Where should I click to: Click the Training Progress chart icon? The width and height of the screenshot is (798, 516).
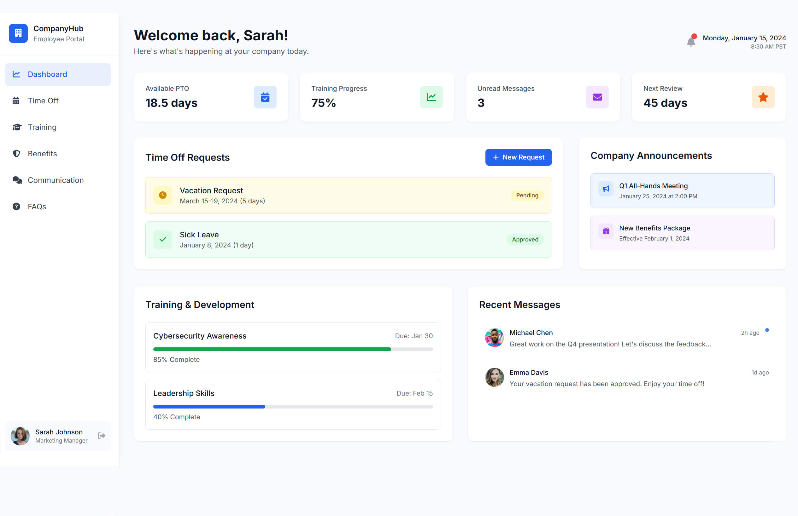point(431,97)
